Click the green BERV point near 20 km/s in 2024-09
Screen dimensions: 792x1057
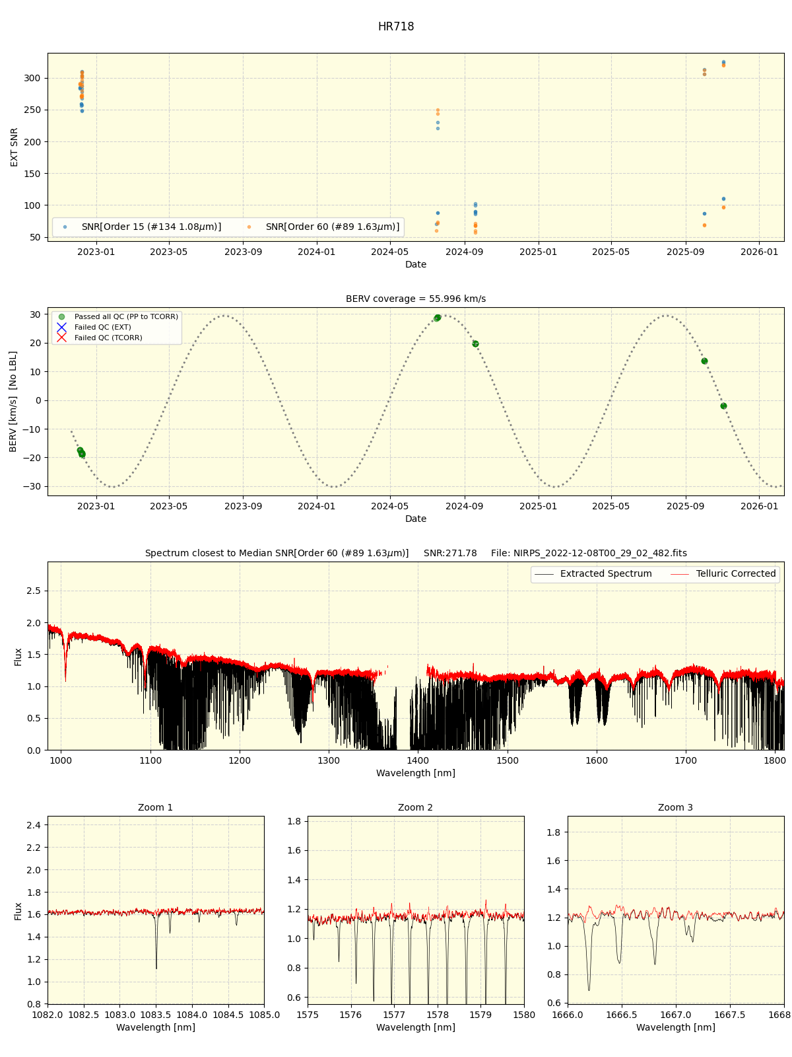(x=475, y=344)
